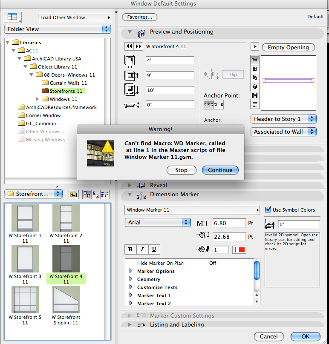329x344 pixels.
Task: Open Header to Story 1 dropdown
Action: pos(283,119)
